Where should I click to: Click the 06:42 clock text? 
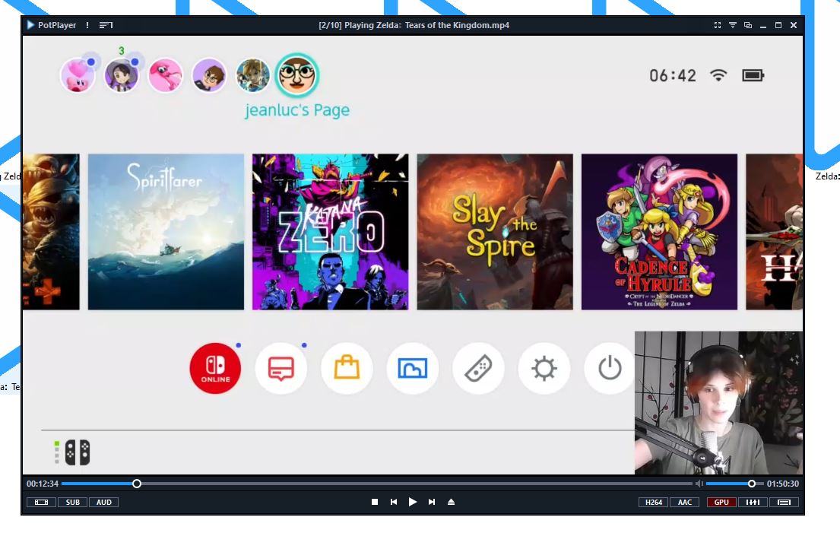pyautogui.click(x=673, y=75)
